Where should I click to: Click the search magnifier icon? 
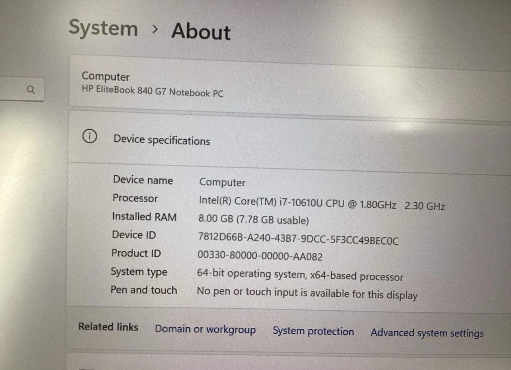[31, 90]
